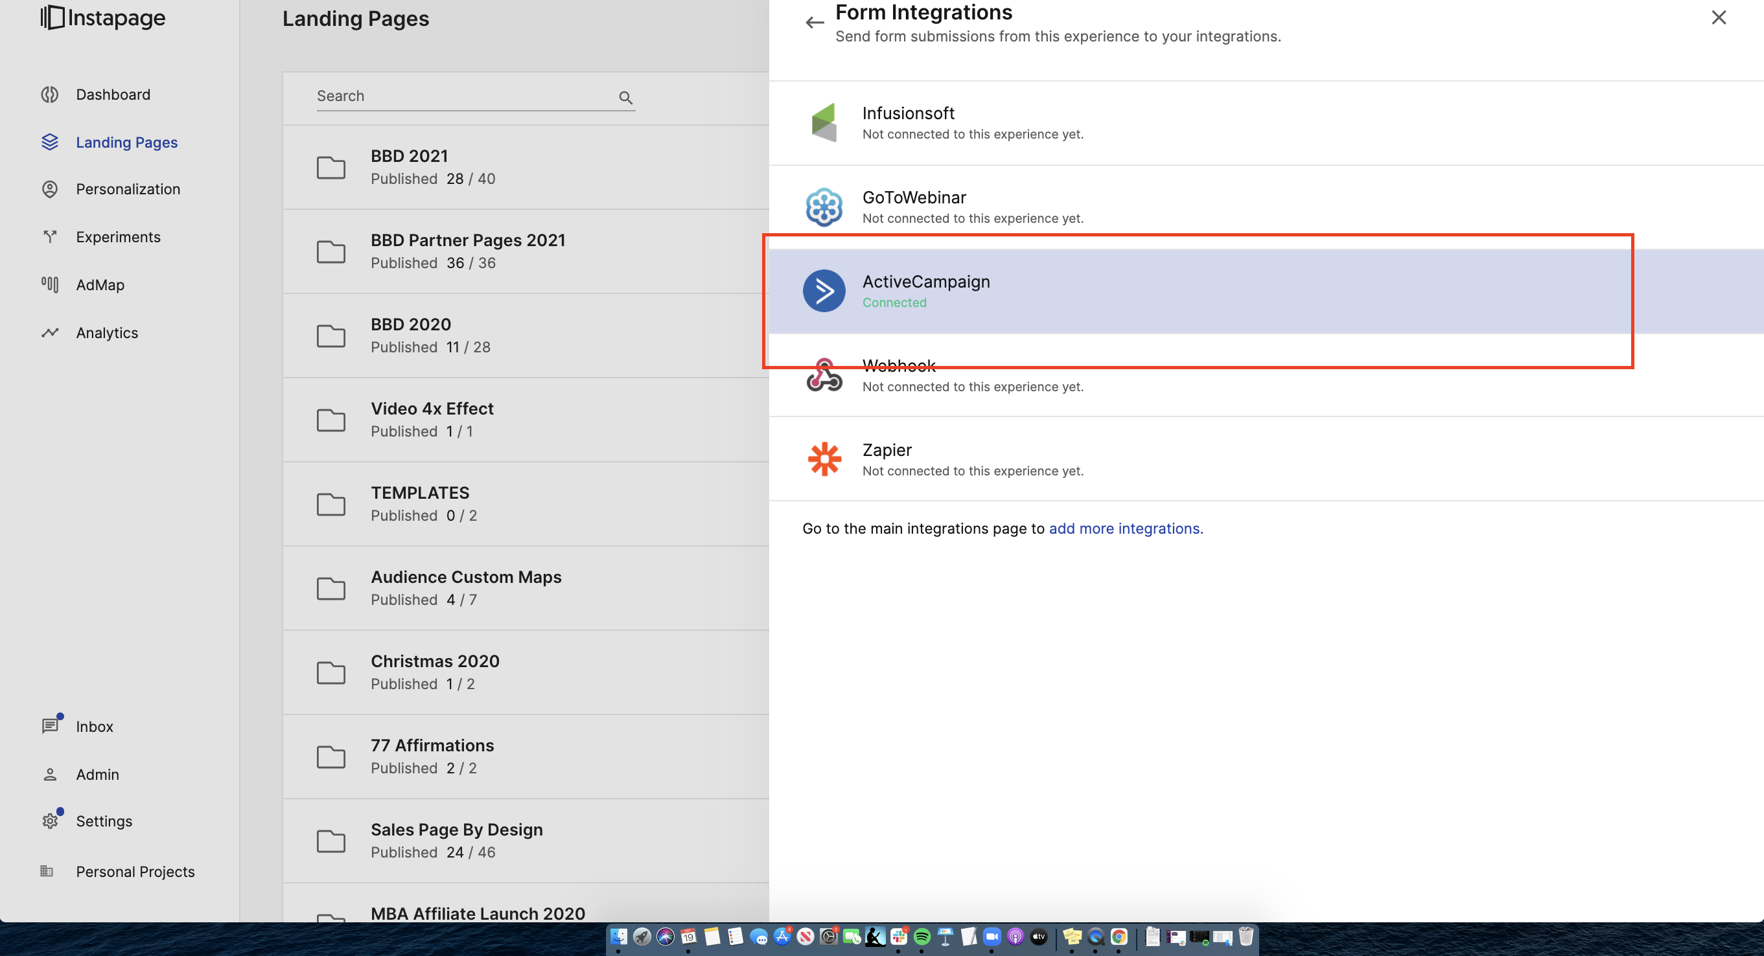Open the Video 4x Effect folder

(x=525, y=420)
